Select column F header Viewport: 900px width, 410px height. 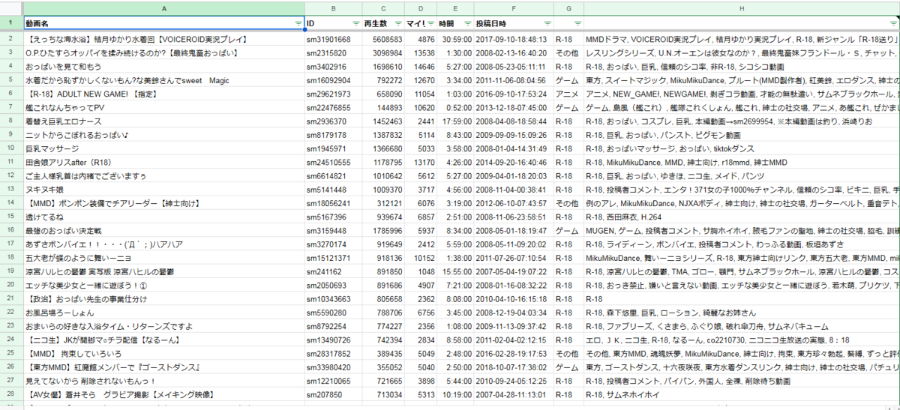coord(514,7)
